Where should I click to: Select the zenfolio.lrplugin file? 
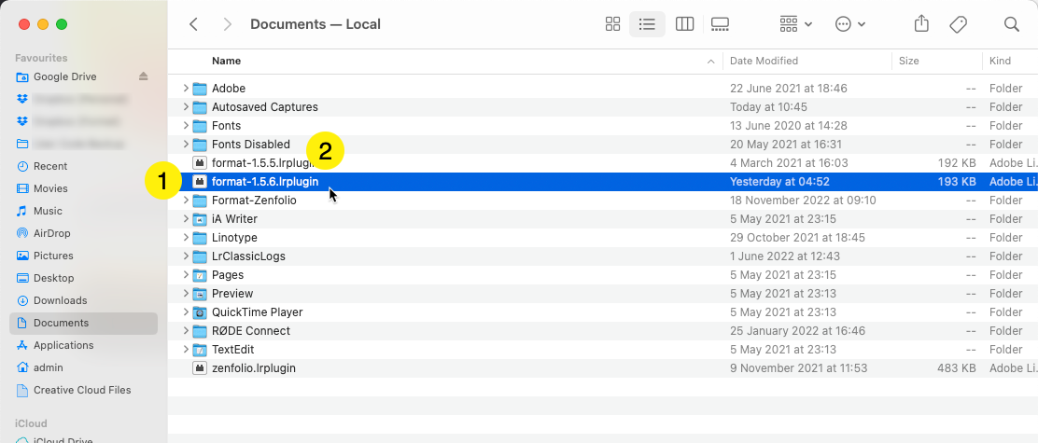pyautogui.click(x=253, y=368)
